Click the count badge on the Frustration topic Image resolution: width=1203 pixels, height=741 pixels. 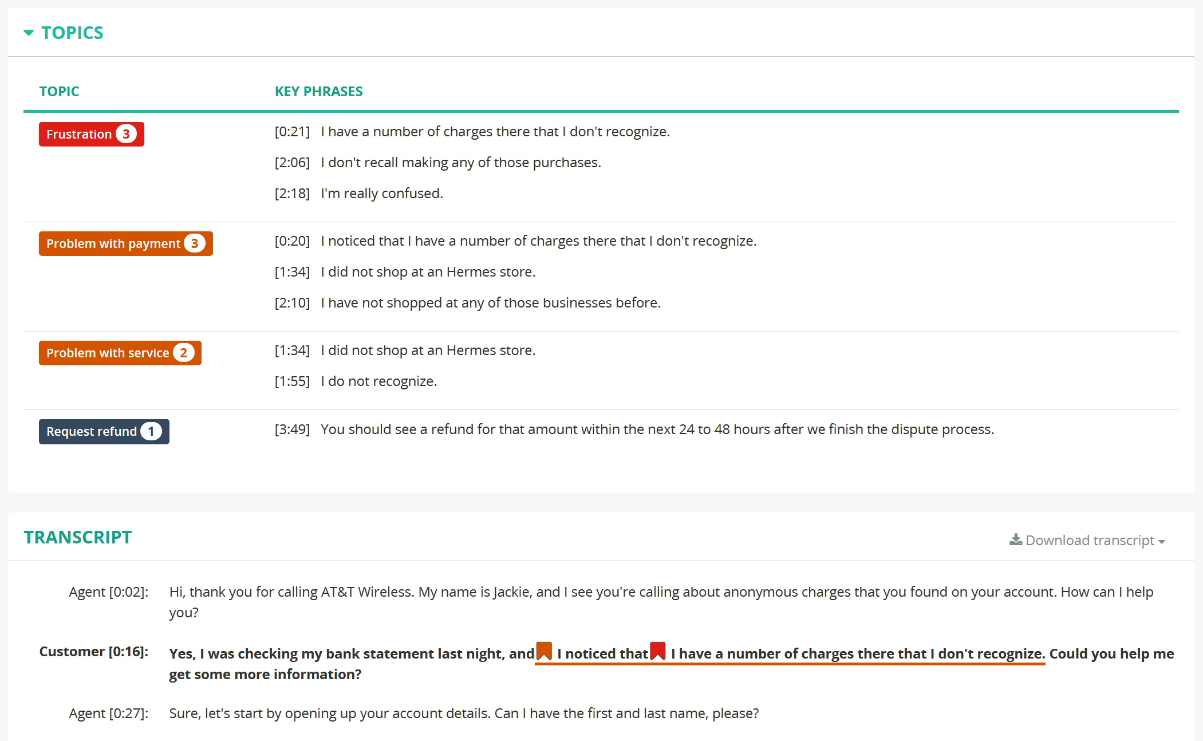tap(127, 133)
